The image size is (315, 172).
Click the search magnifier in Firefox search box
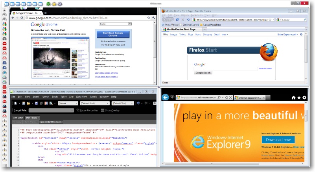pyautogui.click(x=305, y=20)
